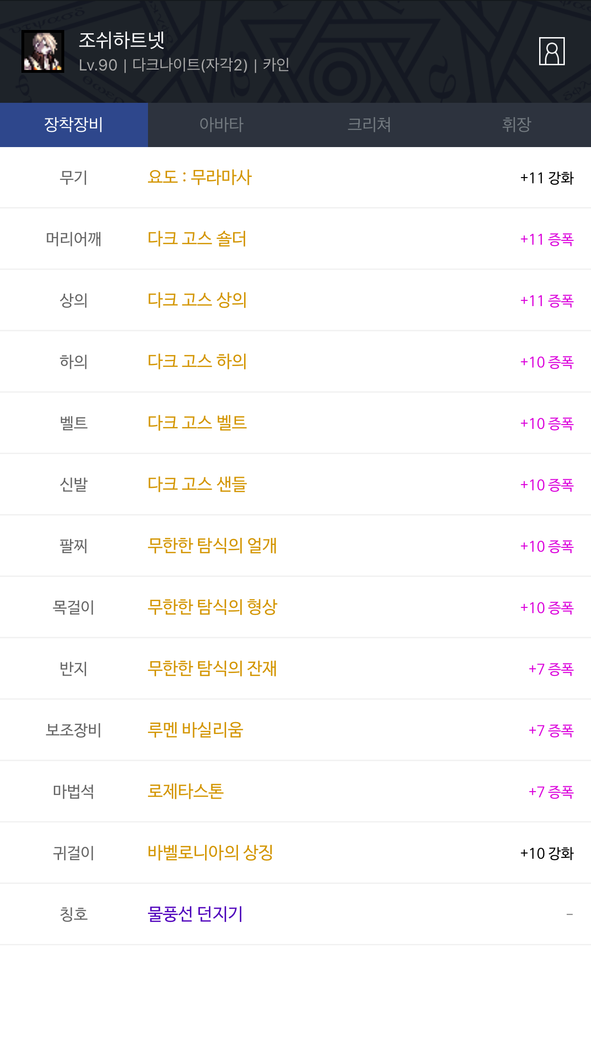This screenshot has width=591, height=1051.
Task: View 무한한 탐식의 얼개 bracelet
Action: click(212, 545)
